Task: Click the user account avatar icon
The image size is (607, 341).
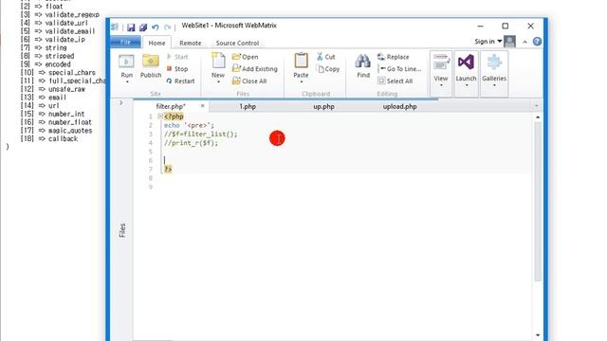Action: [x=510, y=42]
